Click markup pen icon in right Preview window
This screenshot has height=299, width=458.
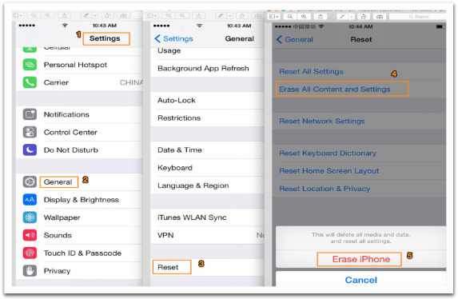pyautogui.click(x=342, y=17)
